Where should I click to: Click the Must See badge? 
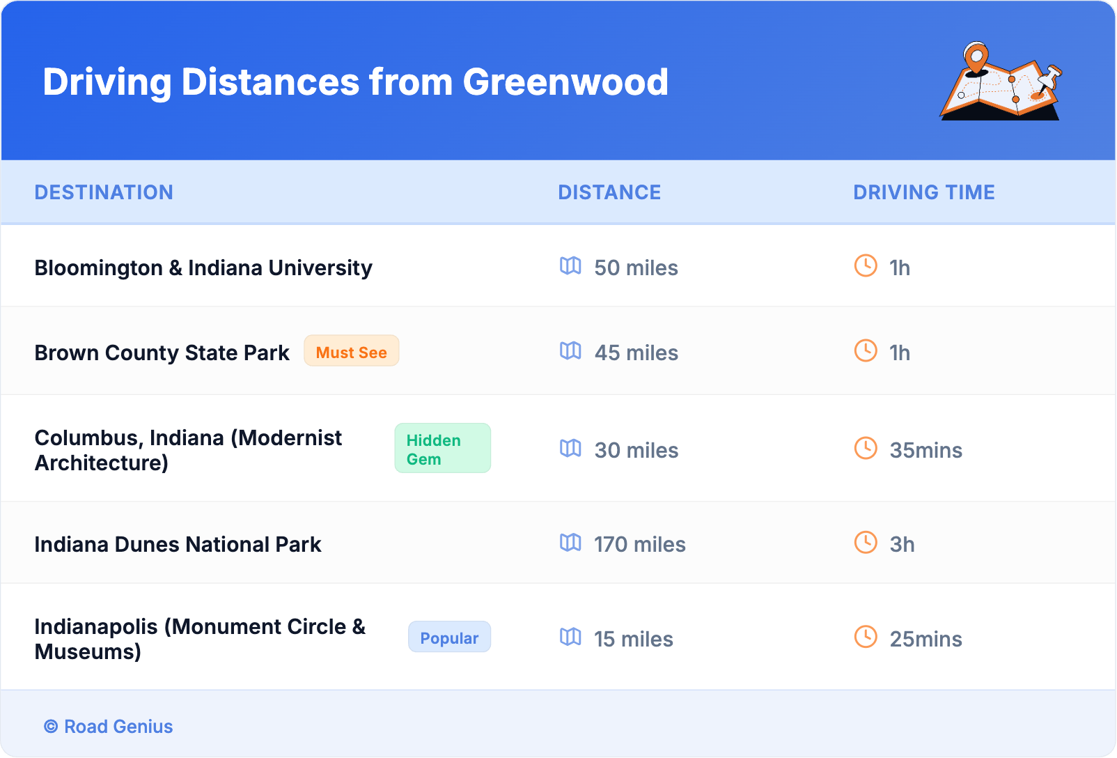[x=351, y=351]
